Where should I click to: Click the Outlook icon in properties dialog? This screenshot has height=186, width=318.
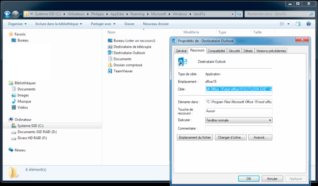182,62
